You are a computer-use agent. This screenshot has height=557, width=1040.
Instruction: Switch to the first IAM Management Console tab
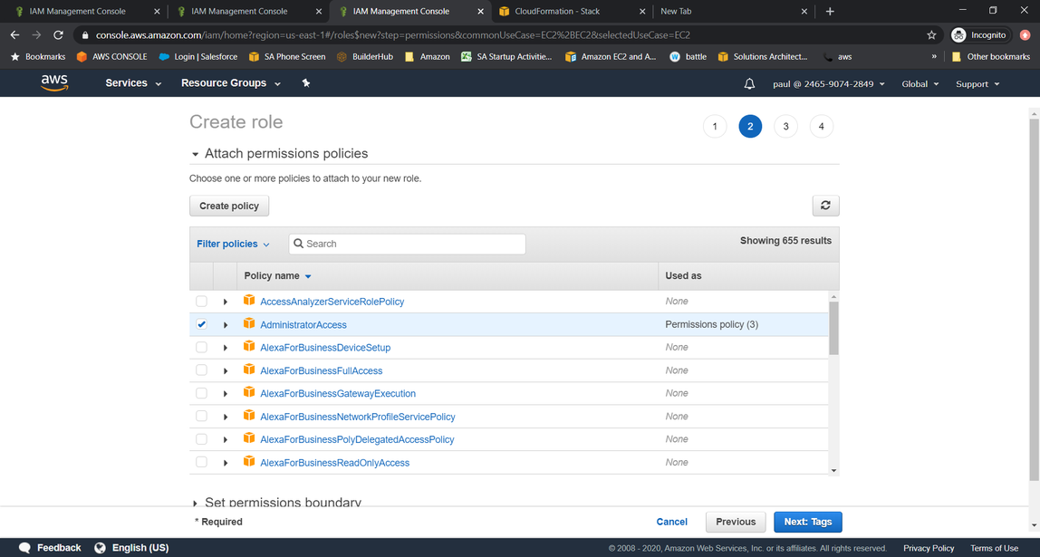pyautogui.click(x=86, y=11)
